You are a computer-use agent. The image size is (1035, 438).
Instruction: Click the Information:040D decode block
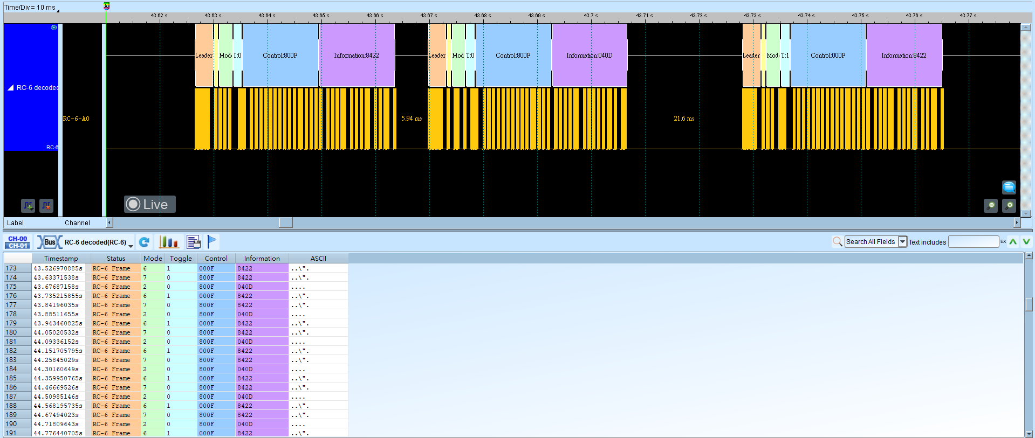tap(590, 55)
